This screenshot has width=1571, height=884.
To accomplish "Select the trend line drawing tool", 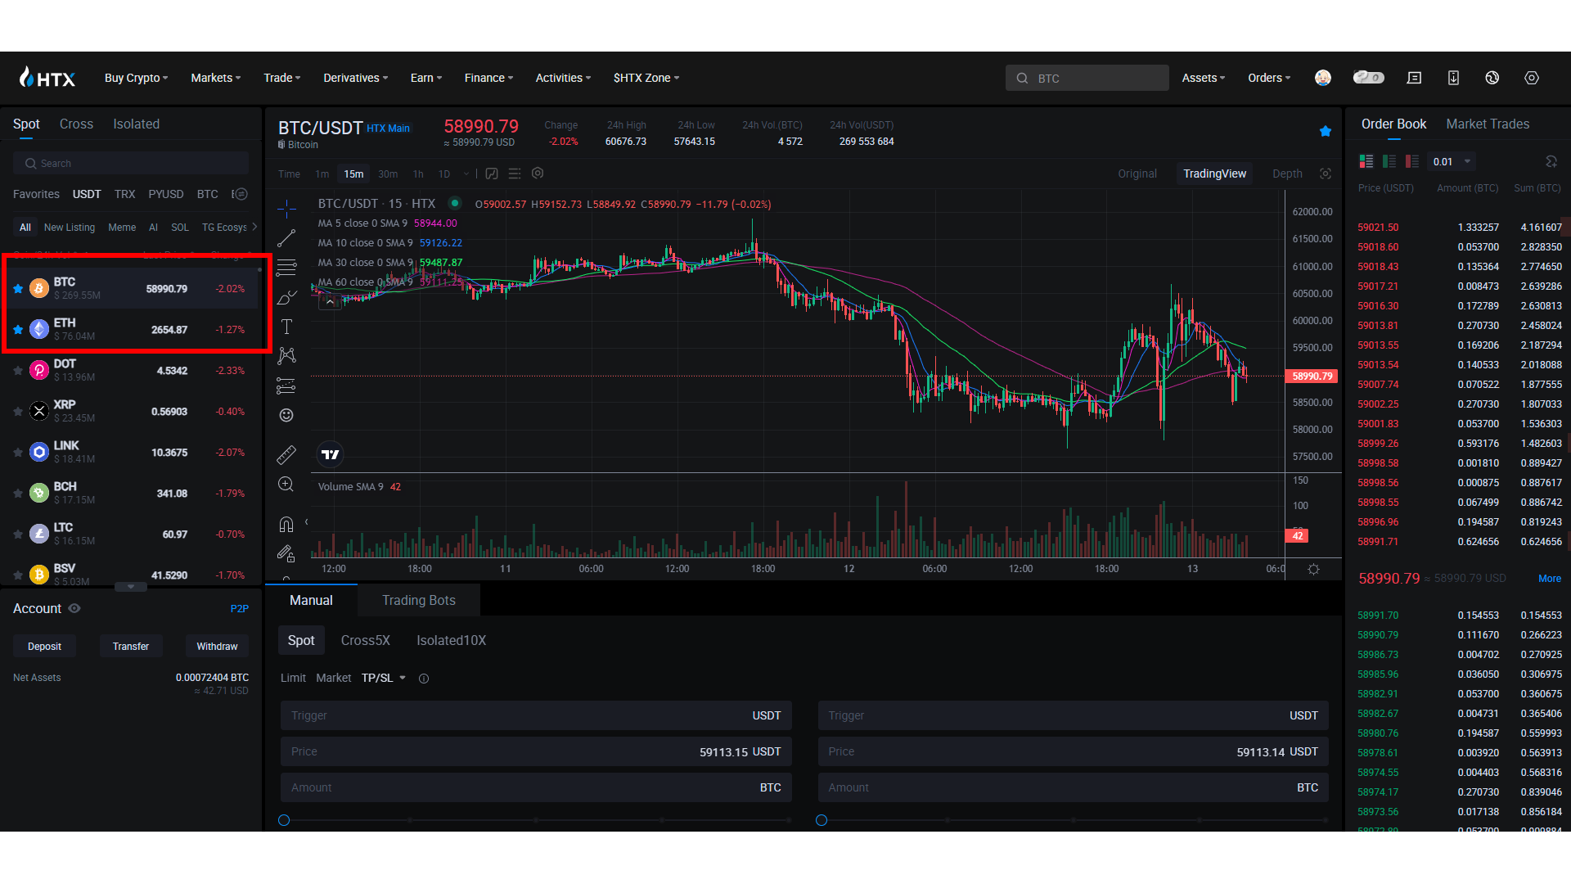I will click(286, 238).
